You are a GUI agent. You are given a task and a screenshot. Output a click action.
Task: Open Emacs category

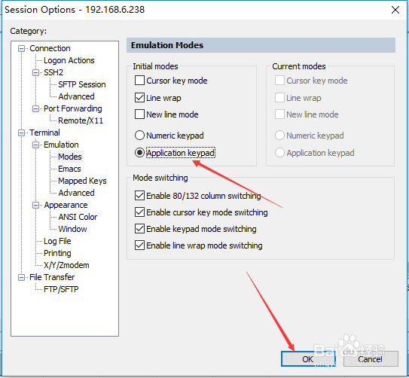tap(69, 169)
